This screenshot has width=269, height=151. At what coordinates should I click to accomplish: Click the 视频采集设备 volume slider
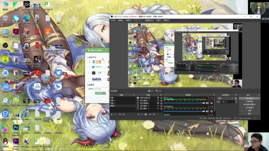click(x=184, y=111)
